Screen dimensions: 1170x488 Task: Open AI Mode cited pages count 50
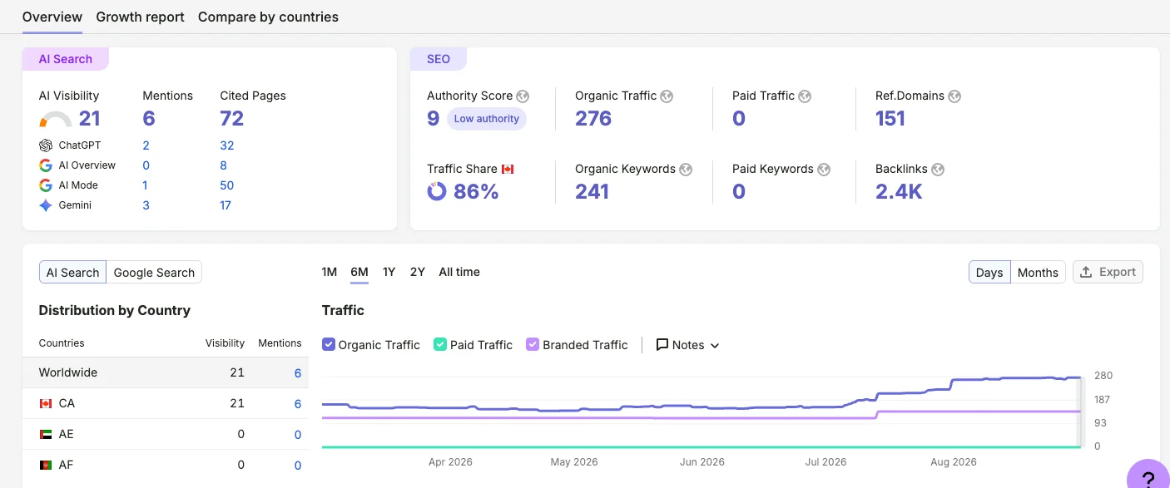click(227, 185)
